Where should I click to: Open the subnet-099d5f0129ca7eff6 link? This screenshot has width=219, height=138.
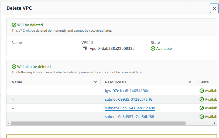(129, 99)
